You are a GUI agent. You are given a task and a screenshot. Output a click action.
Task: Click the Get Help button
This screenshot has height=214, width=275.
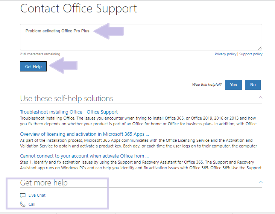coord(33,67)
